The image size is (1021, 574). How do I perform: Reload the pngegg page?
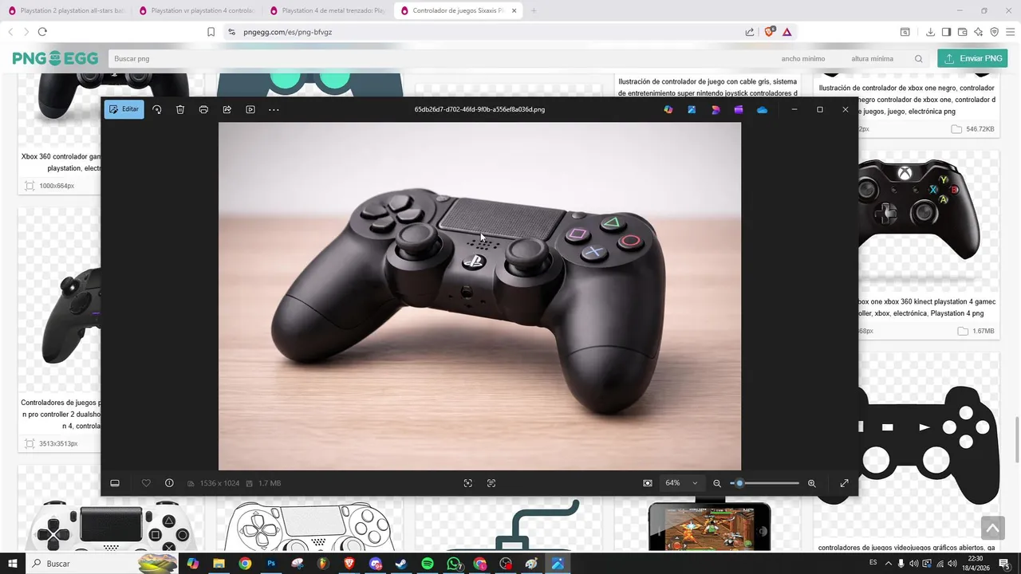pyautogui.click(x=42, y=32)
